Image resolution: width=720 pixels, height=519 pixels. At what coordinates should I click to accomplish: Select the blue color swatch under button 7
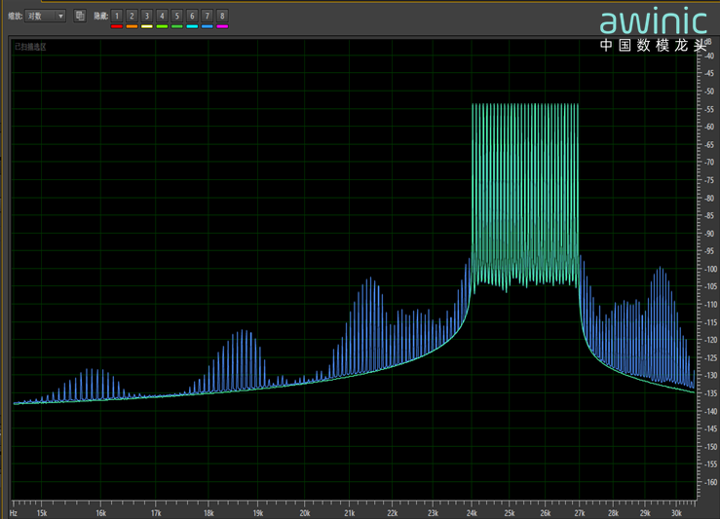pyautogui.click(x=207, y=26)
